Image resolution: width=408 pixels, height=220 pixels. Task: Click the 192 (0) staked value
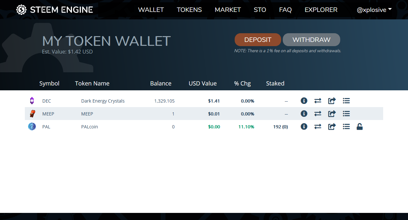pos(280,126)
